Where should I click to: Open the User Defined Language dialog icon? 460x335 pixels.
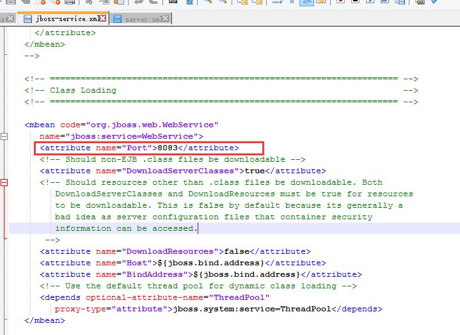[321, 2]
